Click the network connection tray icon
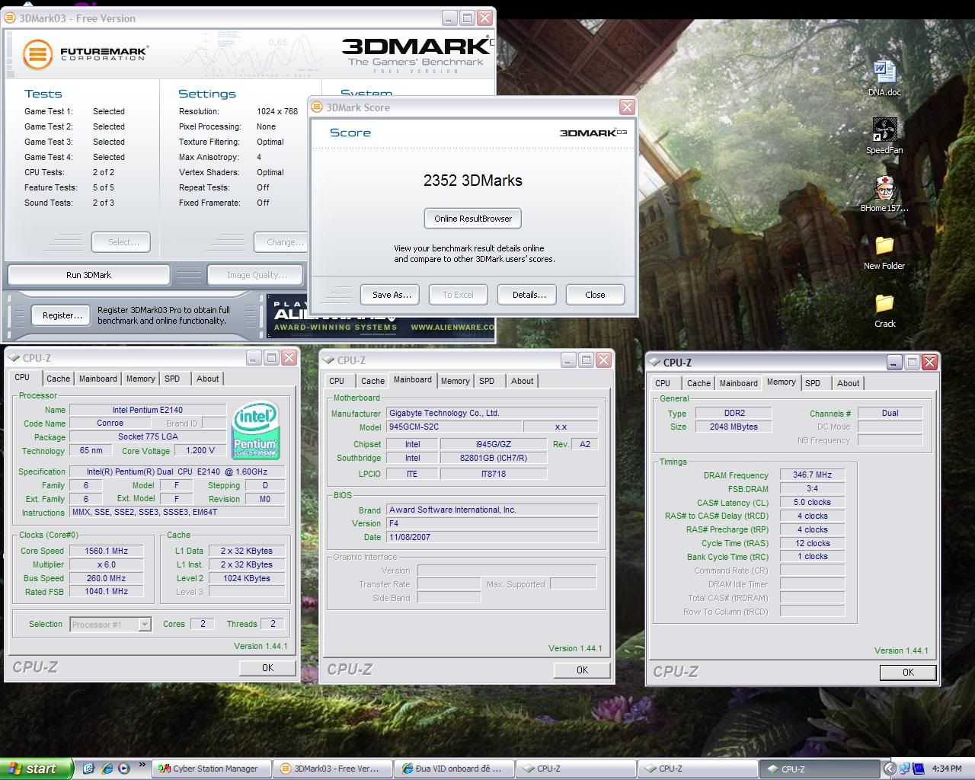 pyautogui.click(x=904, y=769)
